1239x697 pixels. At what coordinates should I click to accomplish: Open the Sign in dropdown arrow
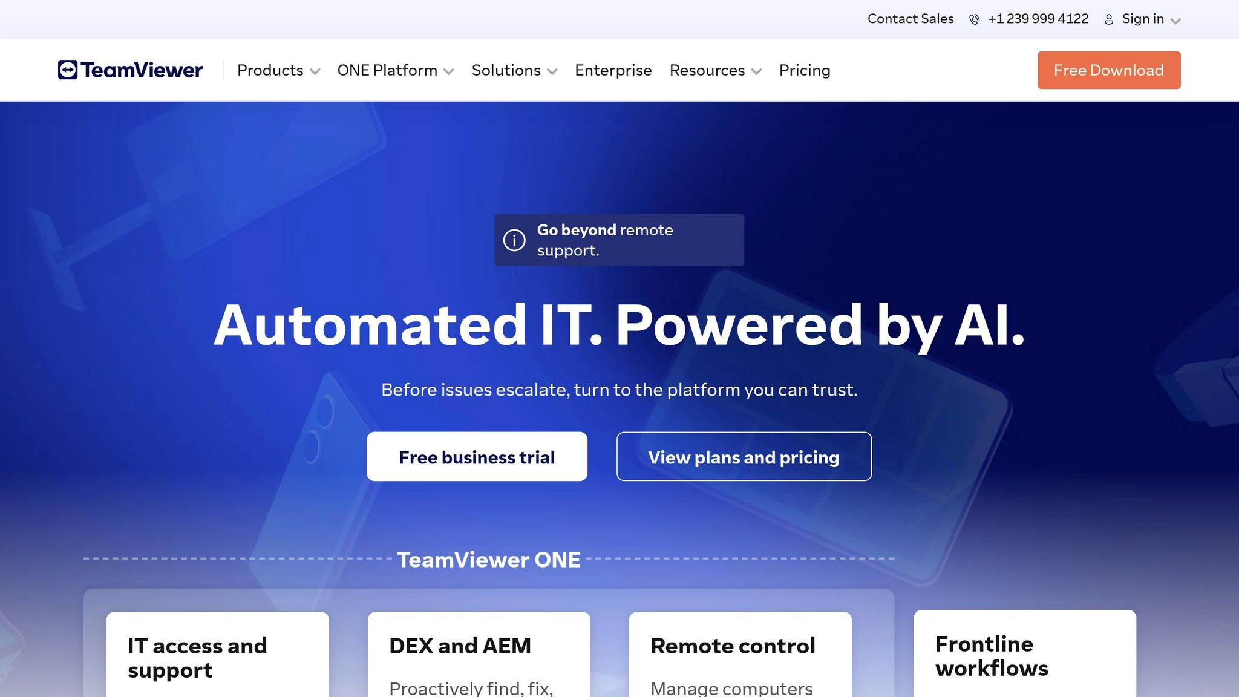pyautogui.click(x=1175, y=21)
